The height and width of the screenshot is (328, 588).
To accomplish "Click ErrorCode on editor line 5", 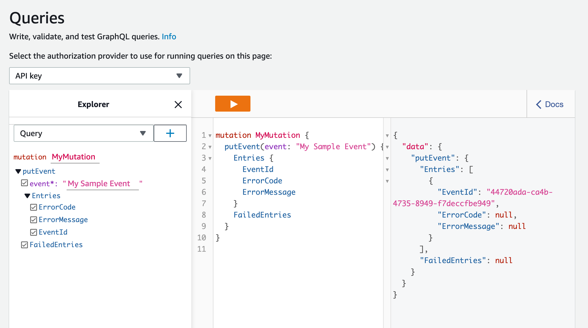I will [x=262, y=181].
